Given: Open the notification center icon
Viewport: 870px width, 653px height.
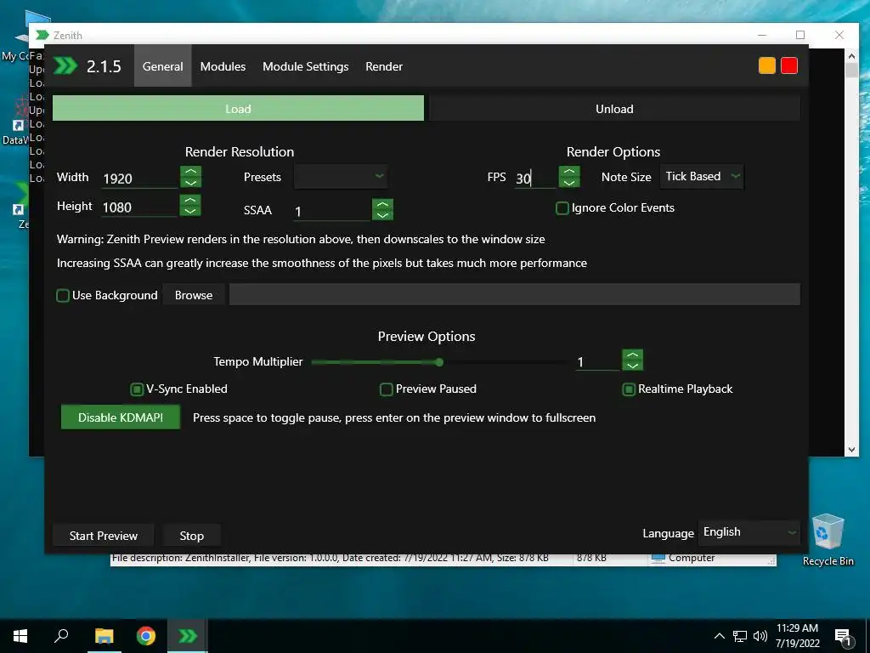Looking at the screenshot, I should tap(843, 637).
